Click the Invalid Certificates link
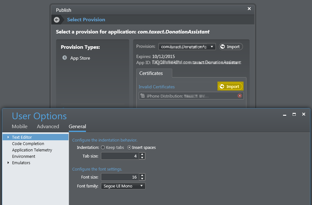This screenshot has height=205, width=312. tap(157, 87)
